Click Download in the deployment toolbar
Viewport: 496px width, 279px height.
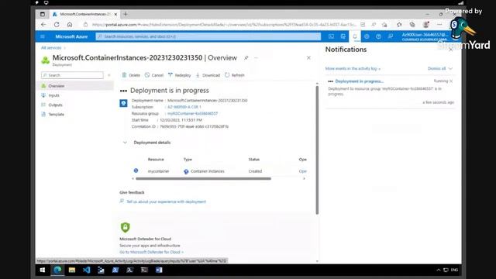tap(208, 75)
